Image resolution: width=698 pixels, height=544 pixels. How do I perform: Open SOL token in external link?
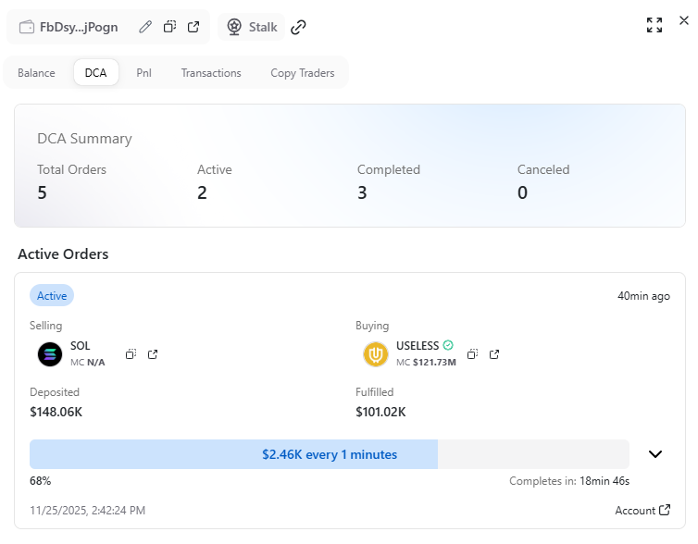(153, 354)
